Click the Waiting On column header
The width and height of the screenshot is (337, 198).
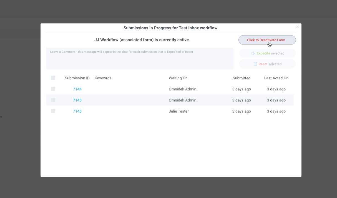[178, 78]
